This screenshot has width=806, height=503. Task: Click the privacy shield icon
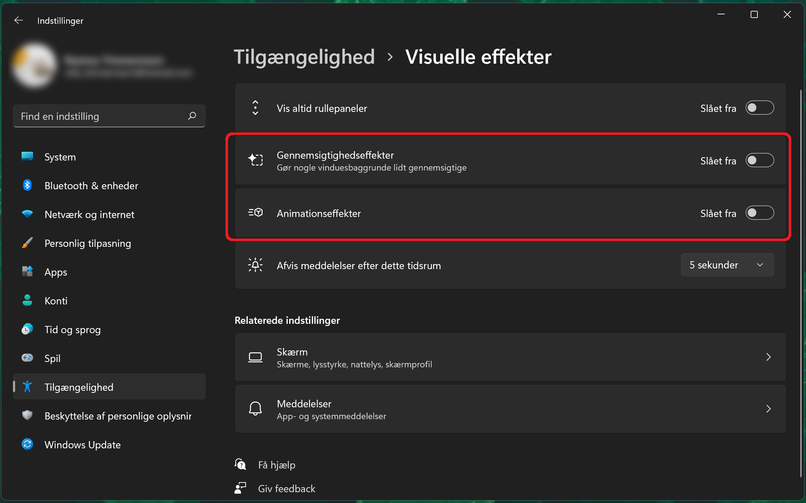(27, 416)
